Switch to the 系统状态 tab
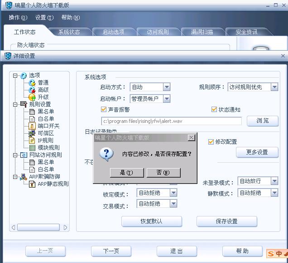 click(x=69, y=32)
